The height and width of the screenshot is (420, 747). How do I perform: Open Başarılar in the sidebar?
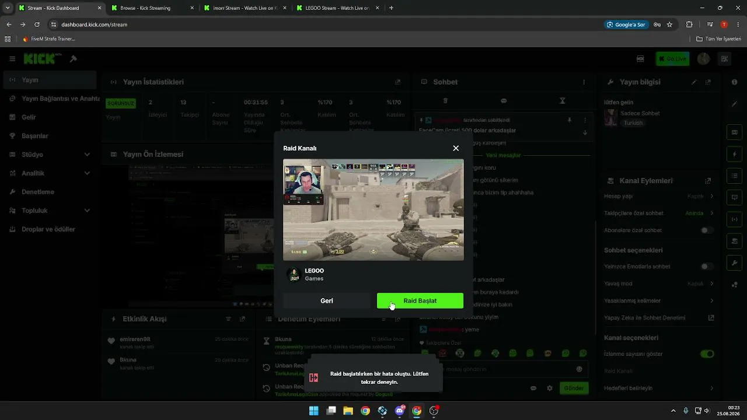(49, 136)
